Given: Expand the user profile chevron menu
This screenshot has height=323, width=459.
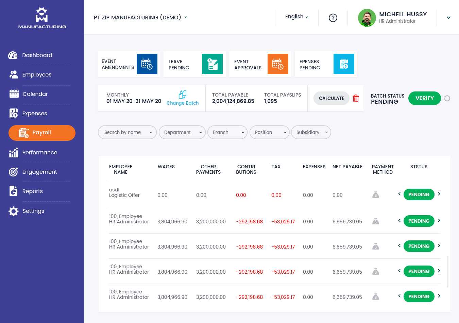Looking at the screenshot, I should coord(448,18).
